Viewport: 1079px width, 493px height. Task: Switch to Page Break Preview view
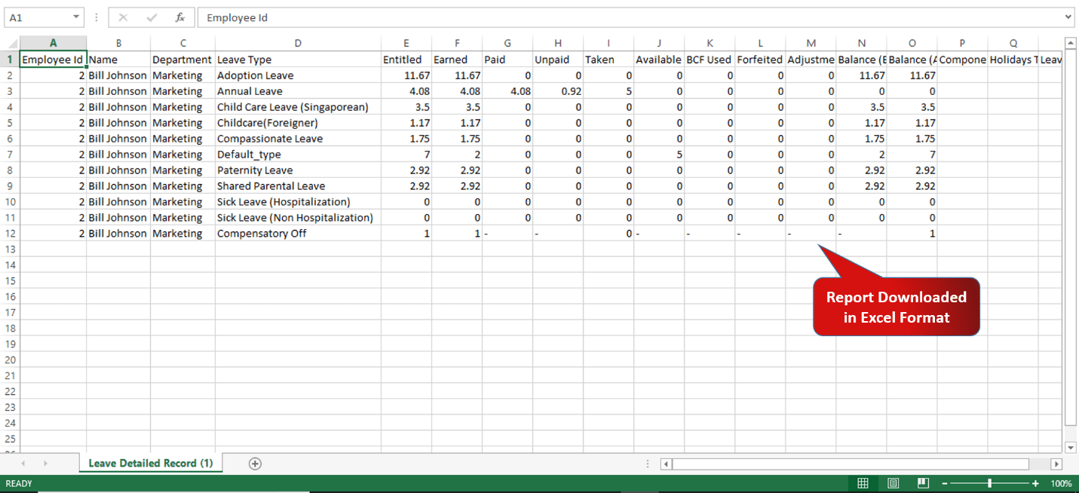tap(923, 483)
